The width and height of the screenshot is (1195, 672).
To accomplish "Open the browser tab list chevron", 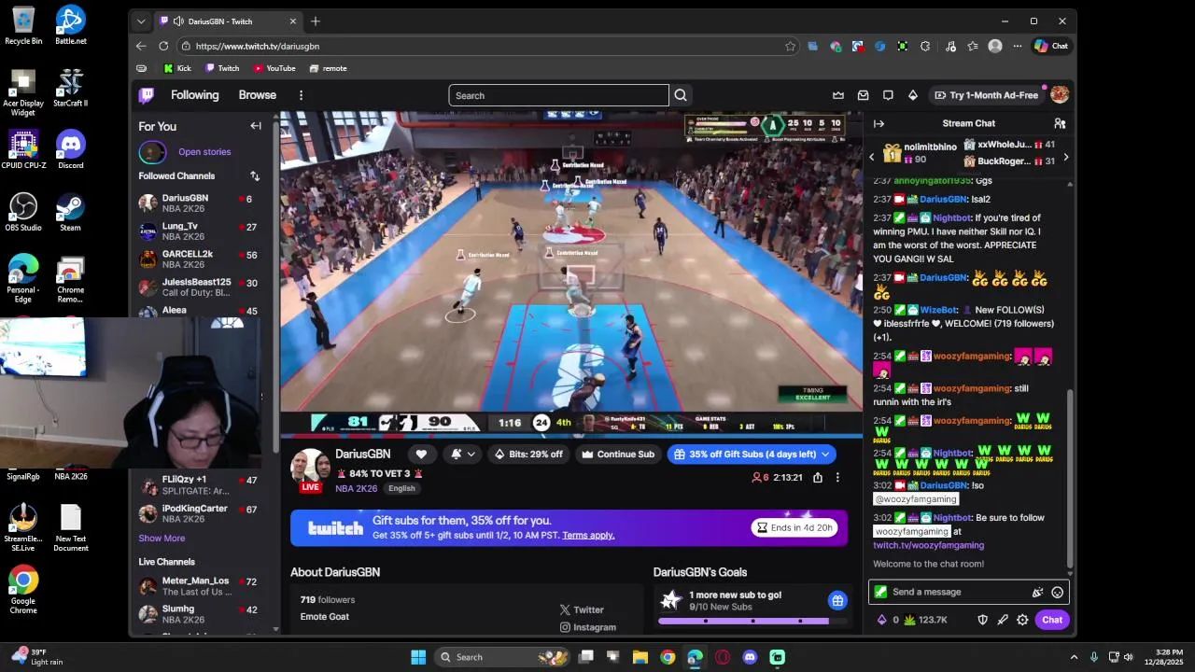I will click(141, 21).
